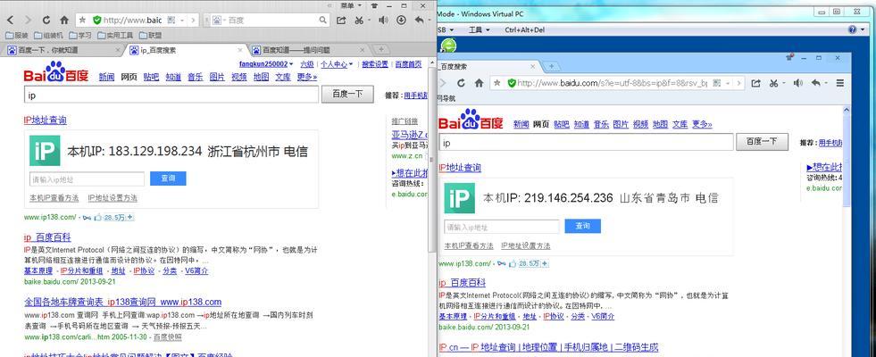This screenshot has height=357, width=876.
Task: Go back in the left browser window
Action: click(x=10, y=21)
